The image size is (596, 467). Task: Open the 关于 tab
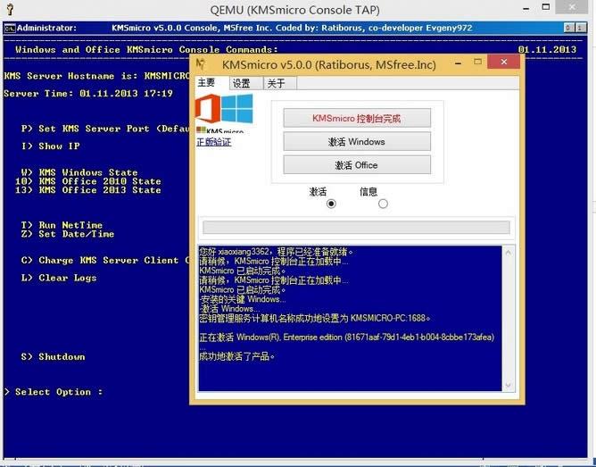277,84
